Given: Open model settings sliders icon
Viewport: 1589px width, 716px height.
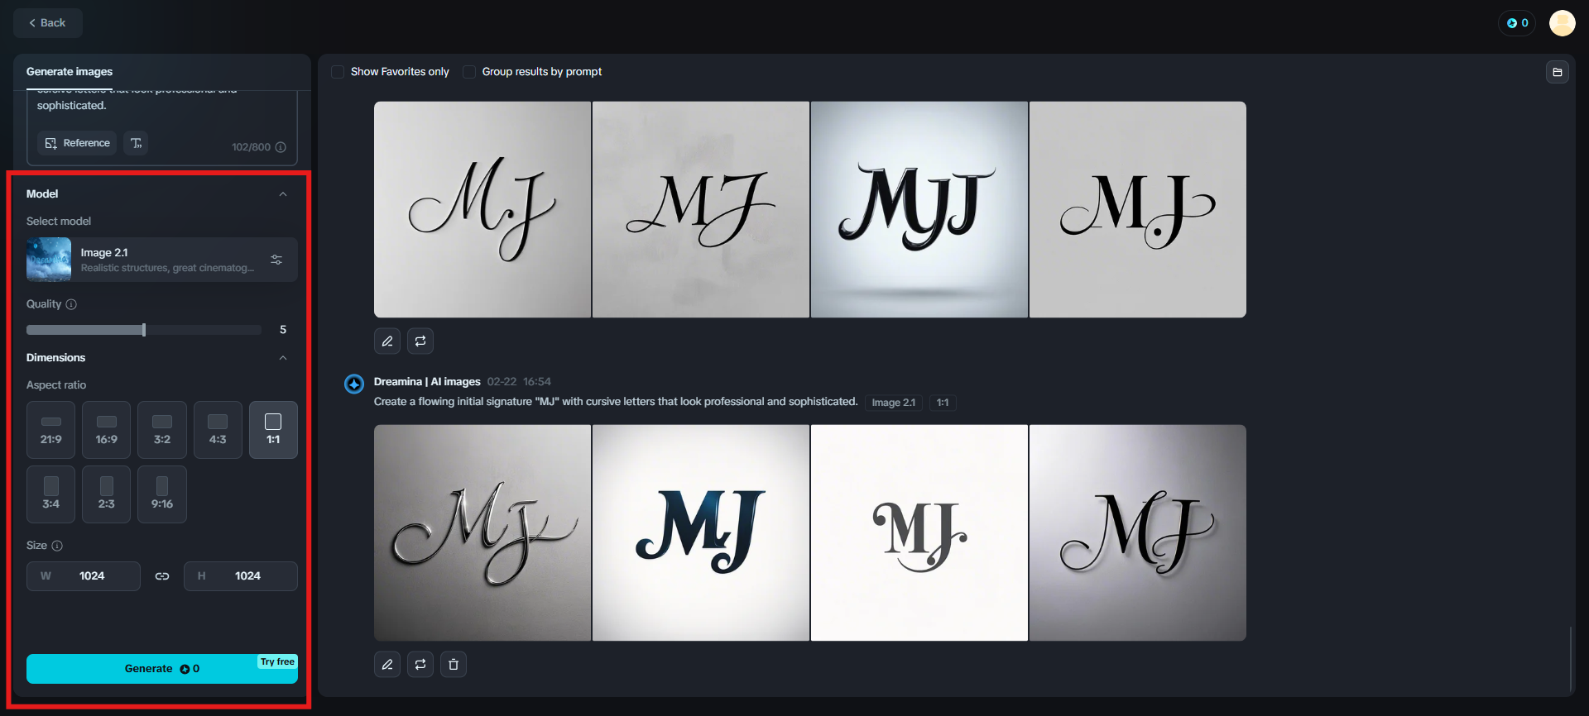Looking at the screenshot, I should tap(276, 260).
